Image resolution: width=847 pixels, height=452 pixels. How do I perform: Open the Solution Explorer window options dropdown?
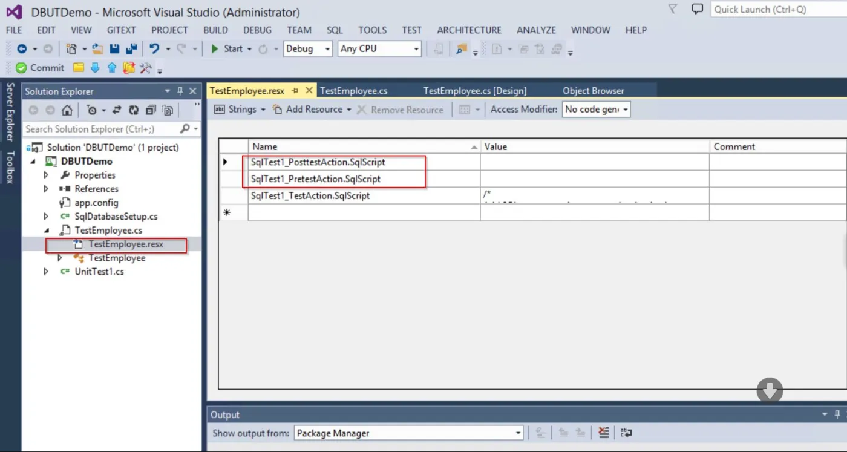point(168,91)
